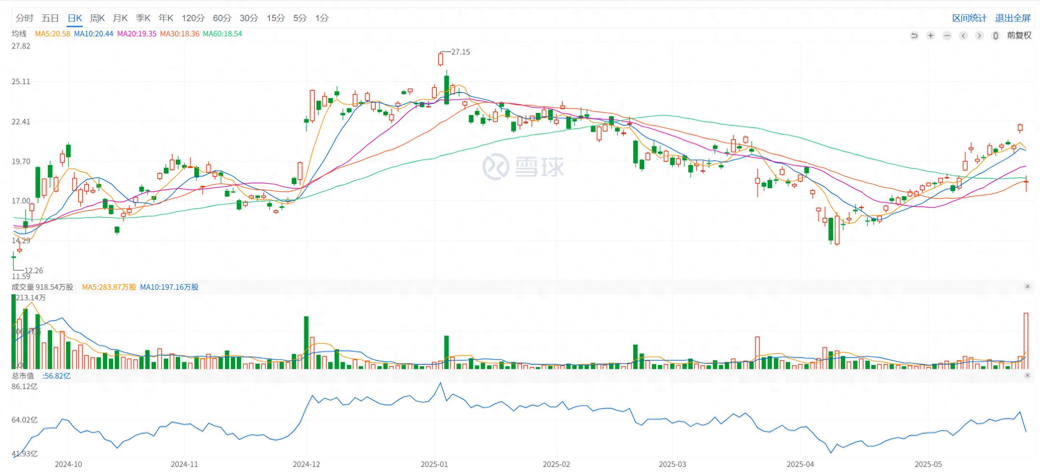This screenshot has width=1040, height=475.
Task: Click the MA5 moving average legend label
Action: pos(52,34)
